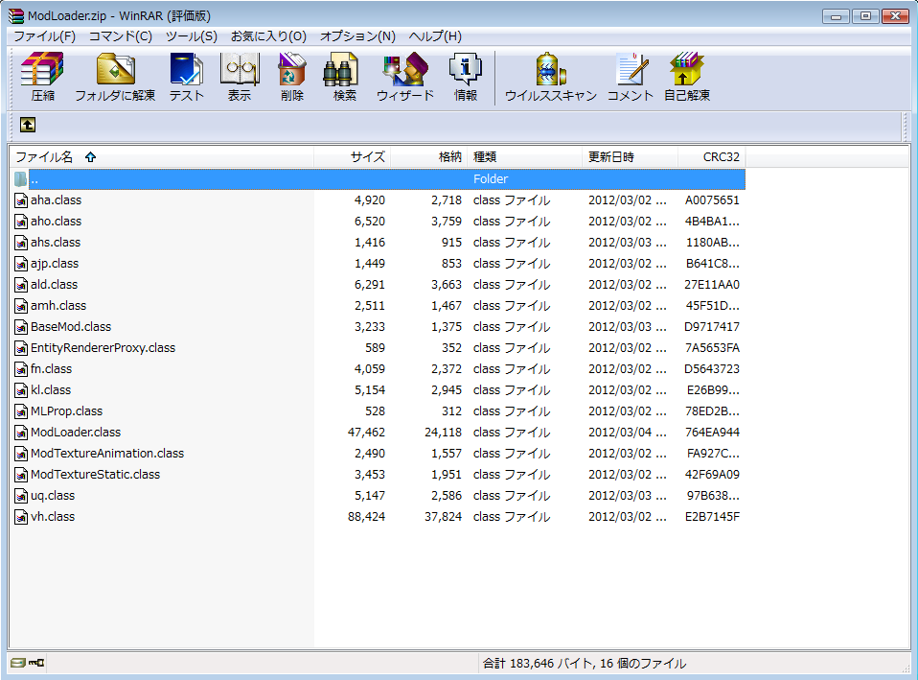Click status bar total 183,646 bytes text

coord(585,664)
